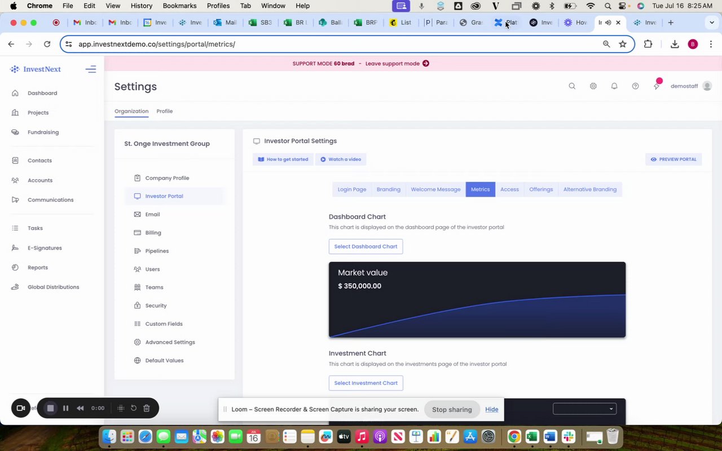Open Global Distributions in the sidebar
Image resolution: width=722 pixels, height=451 pixels.
click(53, 287)
